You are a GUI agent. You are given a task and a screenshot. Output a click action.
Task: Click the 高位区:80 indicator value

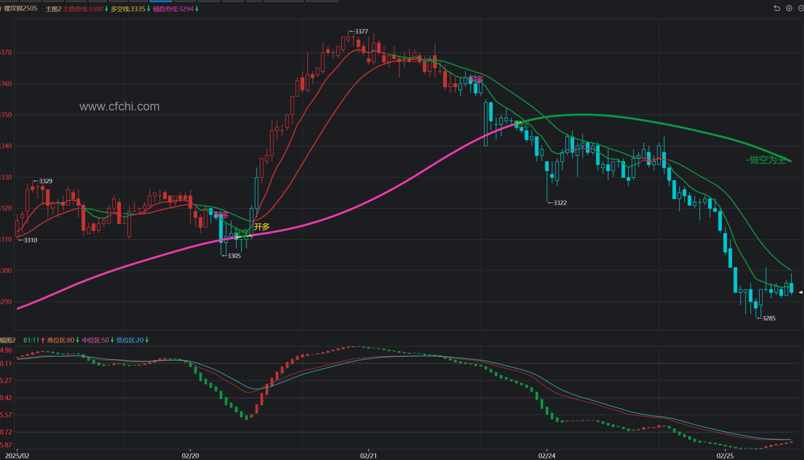click(x=61, y=340)
